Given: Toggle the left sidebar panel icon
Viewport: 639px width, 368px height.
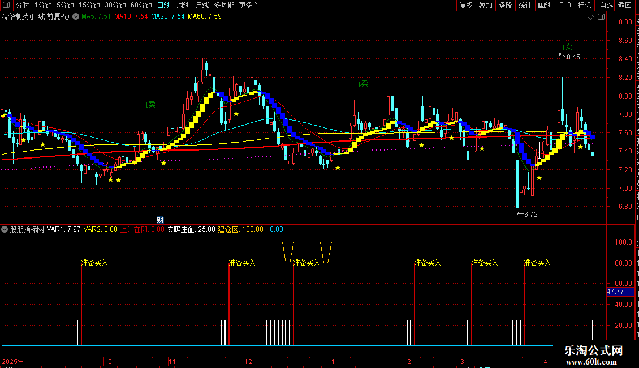Looking at the screenshot, I should tap(6, 5).
